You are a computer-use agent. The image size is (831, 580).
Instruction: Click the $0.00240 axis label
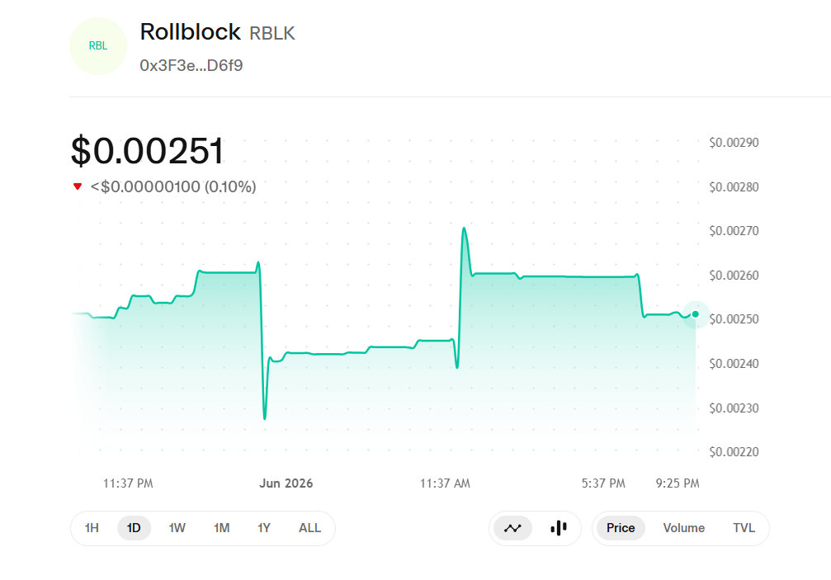(734, 364)
